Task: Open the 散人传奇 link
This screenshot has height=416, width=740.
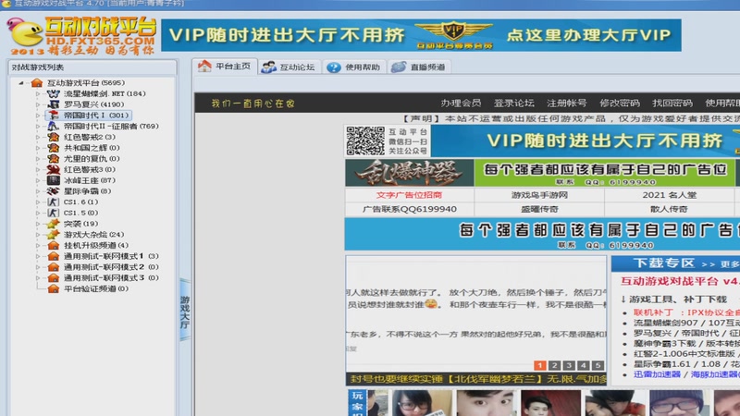Action: [x=669, y=209]
